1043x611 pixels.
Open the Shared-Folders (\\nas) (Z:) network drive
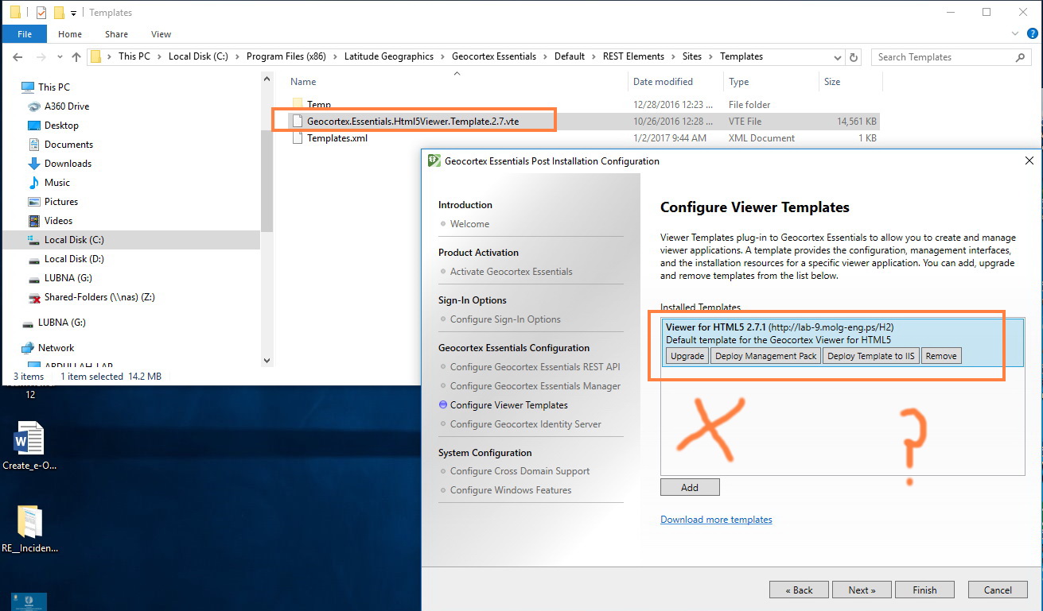[99, 297]
